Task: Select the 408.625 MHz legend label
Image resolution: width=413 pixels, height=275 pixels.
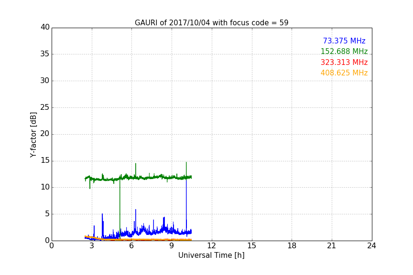Action: (344, 73)
